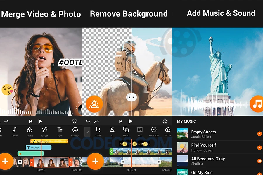Open the Duration clock tool
This screenshot has height=175, width=263.
154,131
